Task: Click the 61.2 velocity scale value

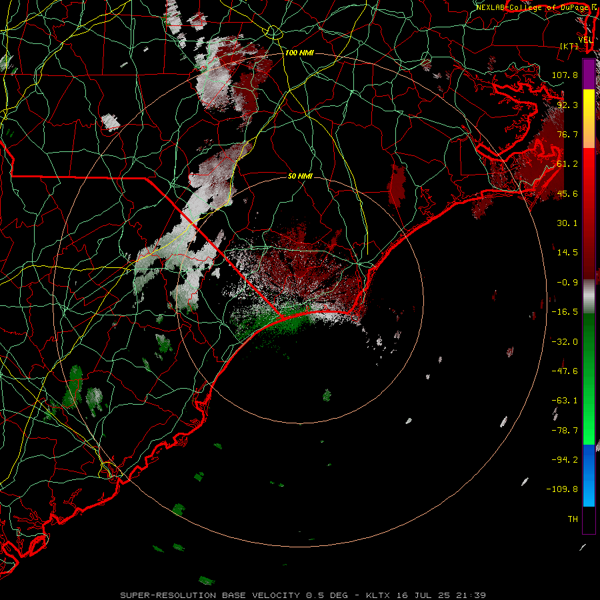Action: (567, 164)
